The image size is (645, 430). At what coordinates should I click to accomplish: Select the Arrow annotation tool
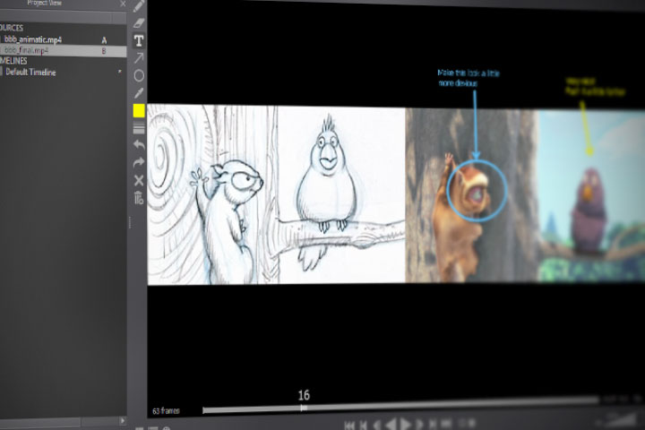pos(139,58)
